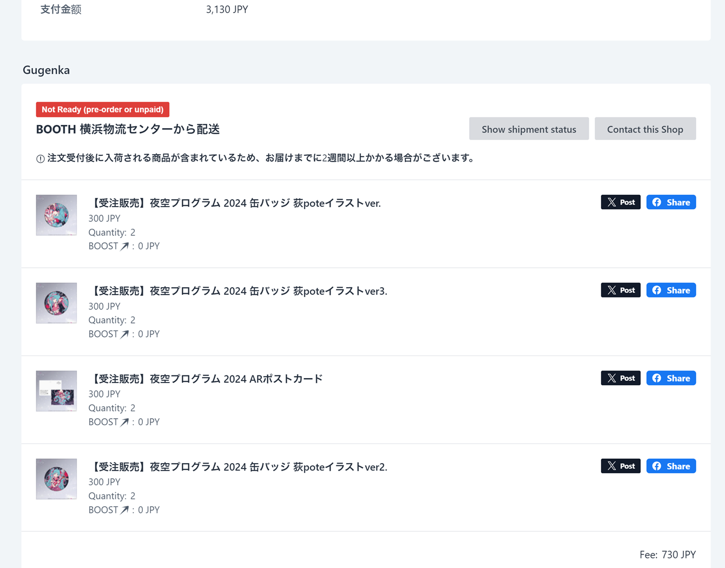
Task: Share the ARポストカード item on Facebook
Action: point(670,378)
